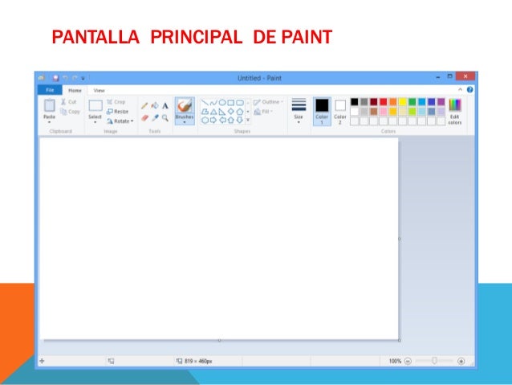Choose the Hexagon shape

point(205,120)
